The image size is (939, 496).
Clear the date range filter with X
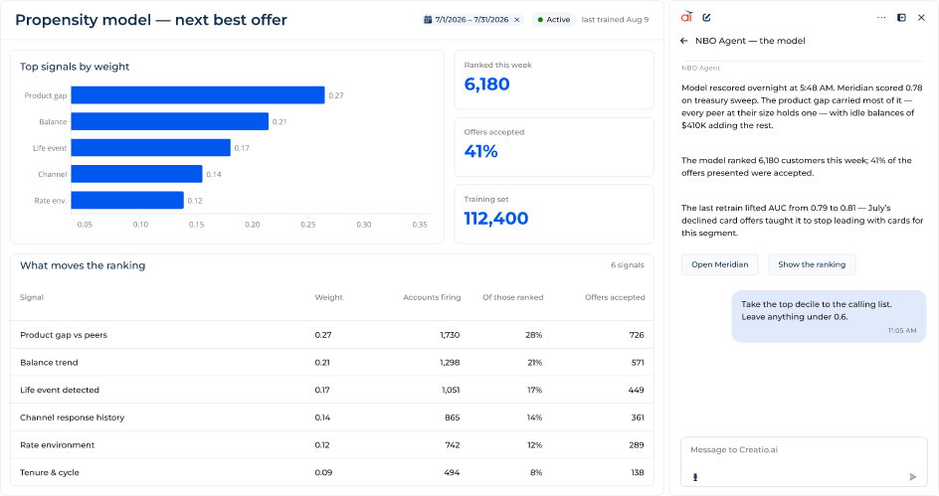(517, 20)
